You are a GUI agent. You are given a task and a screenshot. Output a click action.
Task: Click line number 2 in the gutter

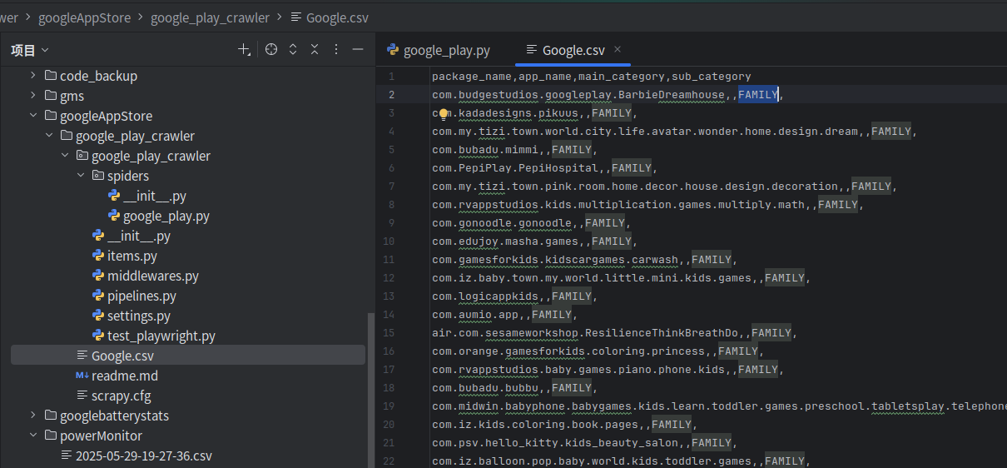point(391,95)
